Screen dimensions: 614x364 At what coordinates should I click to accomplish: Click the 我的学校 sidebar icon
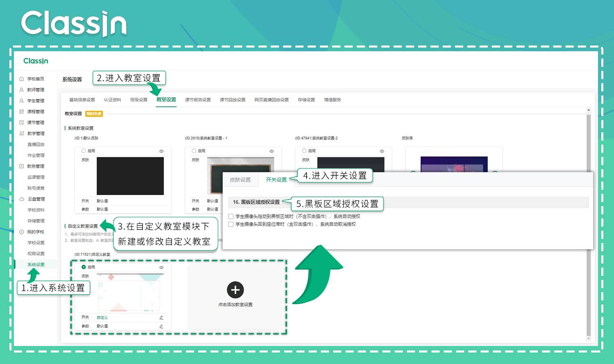click(22, 232)
